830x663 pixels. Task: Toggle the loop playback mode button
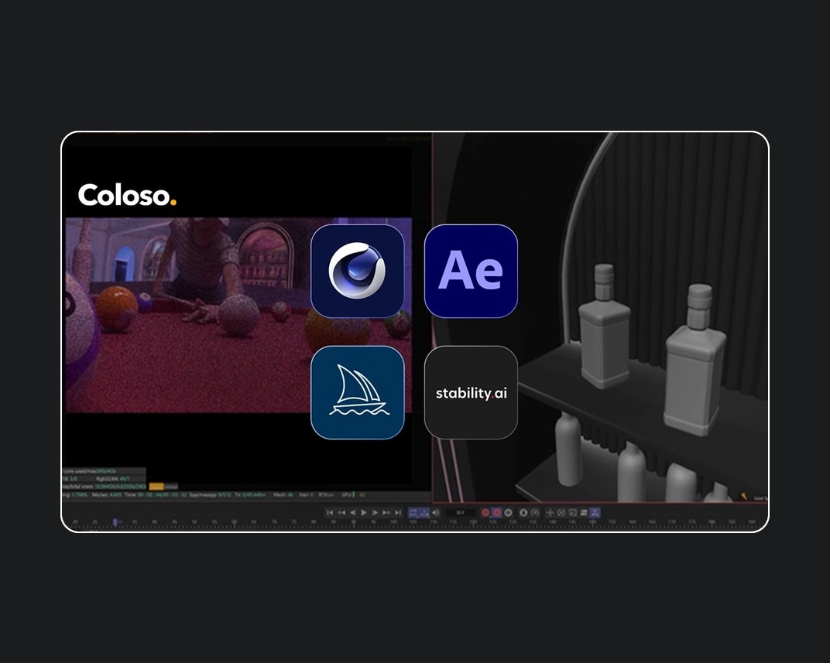pos(413,512)
